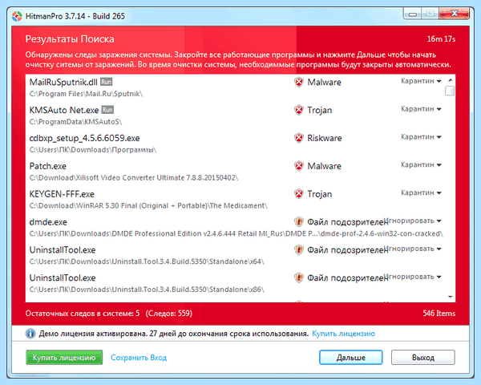Screen dimensions: 481x385
Task: Open Игнорировать dropdown for x64 UninstallTool.exe
Action: [x=414, y=249]
